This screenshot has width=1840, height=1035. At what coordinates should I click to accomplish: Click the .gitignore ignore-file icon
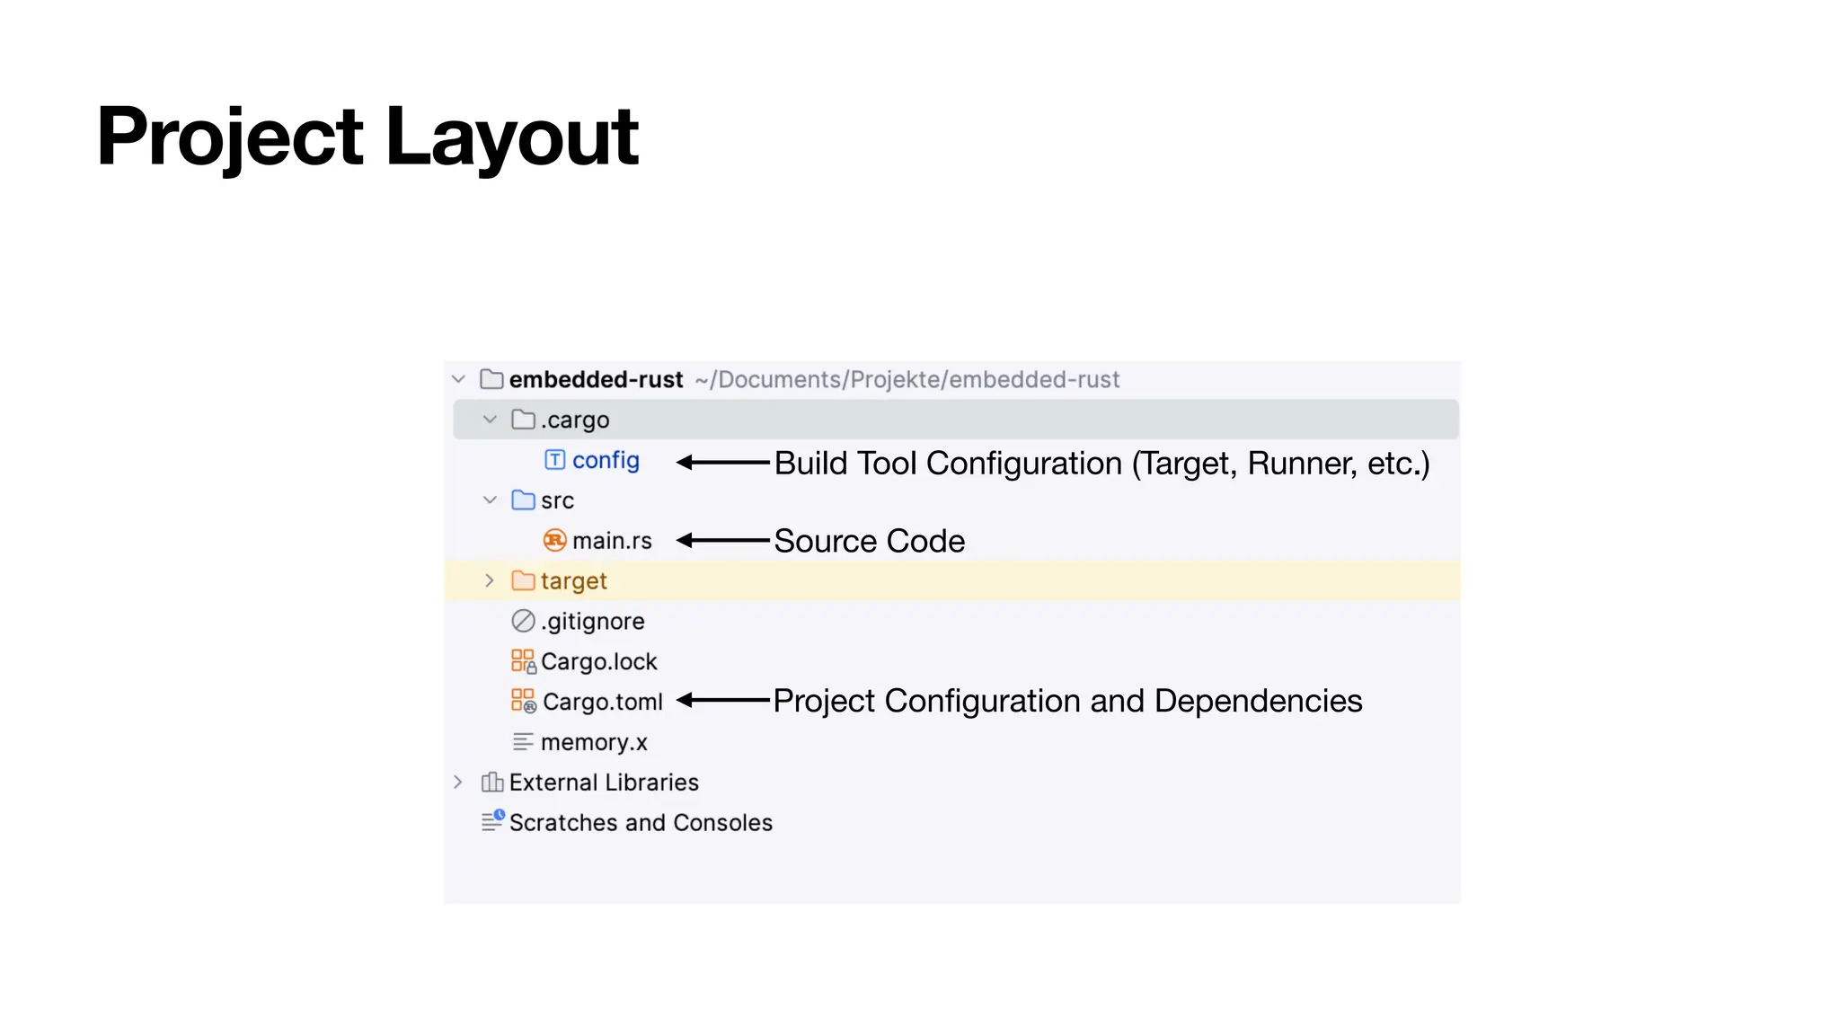click(x=523, y=621)
